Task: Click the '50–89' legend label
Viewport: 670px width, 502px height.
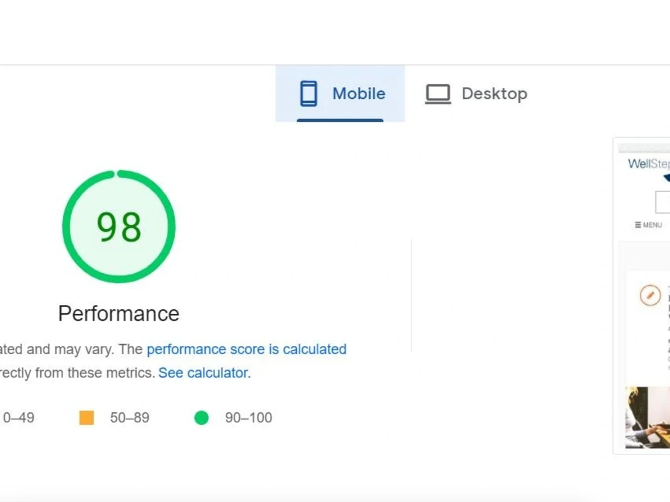Action: tap(129, 418)
